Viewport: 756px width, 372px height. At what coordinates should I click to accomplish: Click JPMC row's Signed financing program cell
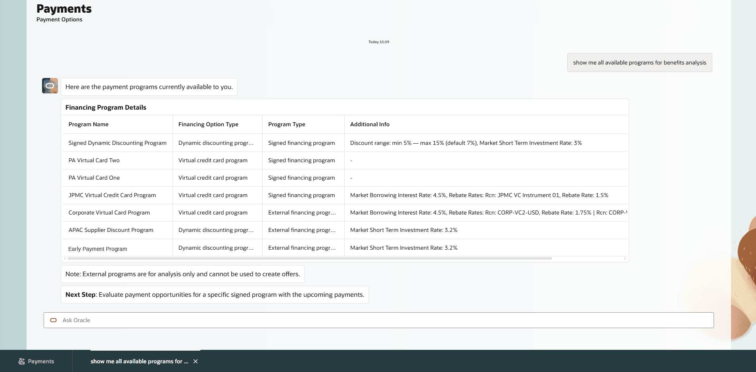[x=303, y=195]
